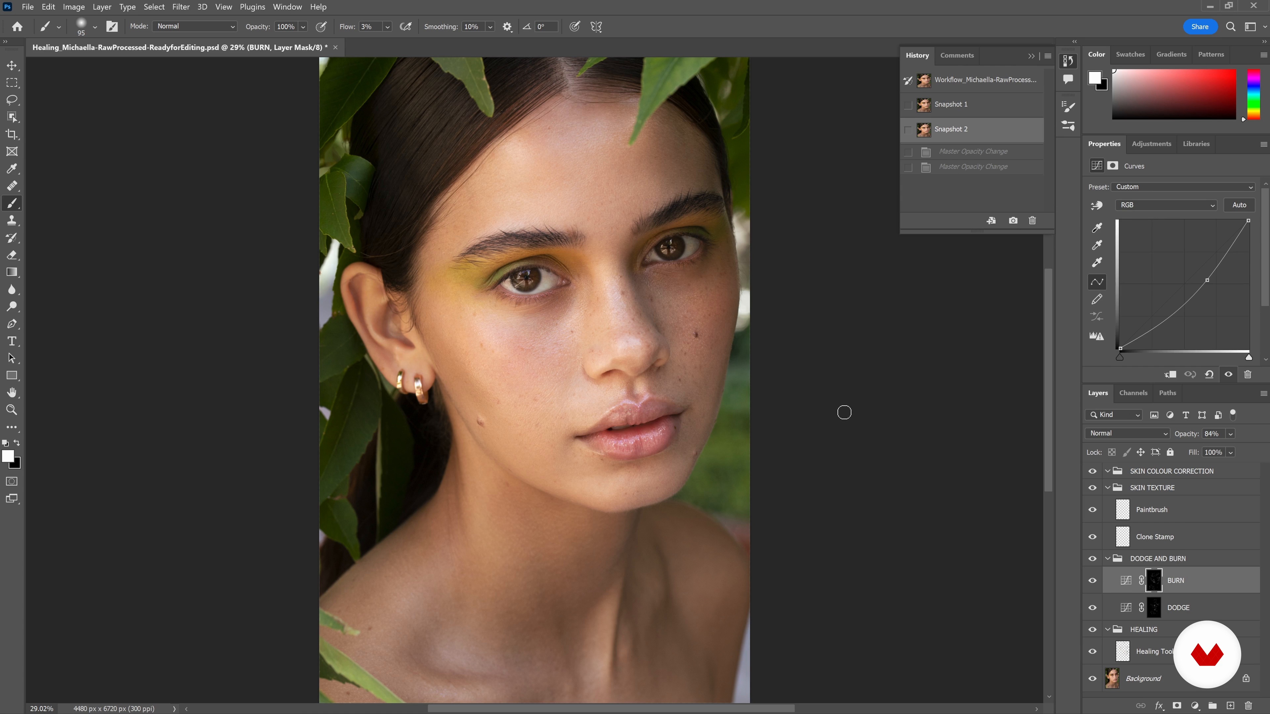Collapse the HEALING group

1108,629
